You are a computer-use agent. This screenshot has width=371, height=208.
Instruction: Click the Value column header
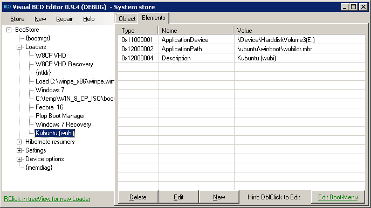click(299, 31)
